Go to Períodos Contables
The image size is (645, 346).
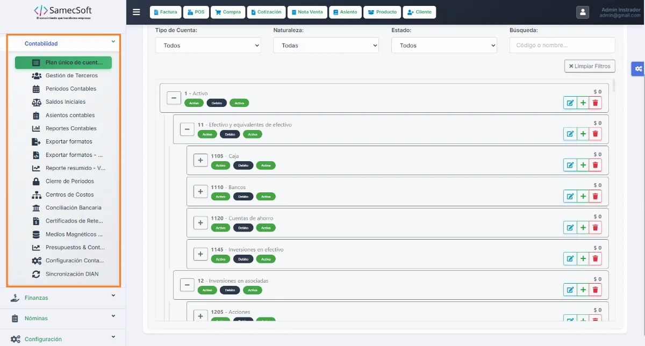coord(63,89)
